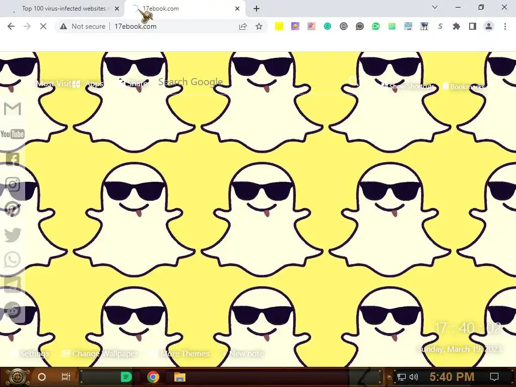Viewport: 516px width, 387px height.
Task: Open the Most Visited shortcut
Action: [54, 84]
